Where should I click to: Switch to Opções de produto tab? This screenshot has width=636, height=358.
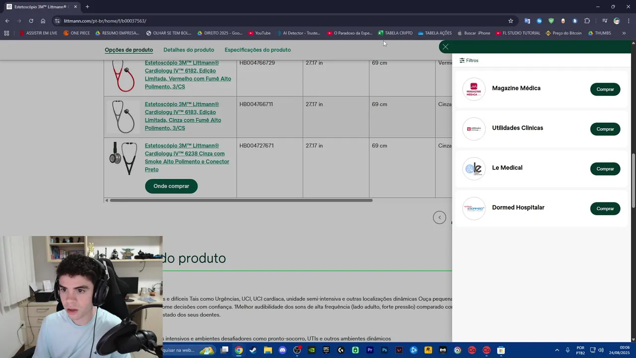click(129, 50)
